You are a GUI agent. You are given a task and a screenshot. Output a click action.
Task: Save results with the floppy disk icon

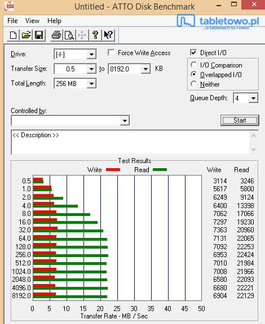coord(39,35)
